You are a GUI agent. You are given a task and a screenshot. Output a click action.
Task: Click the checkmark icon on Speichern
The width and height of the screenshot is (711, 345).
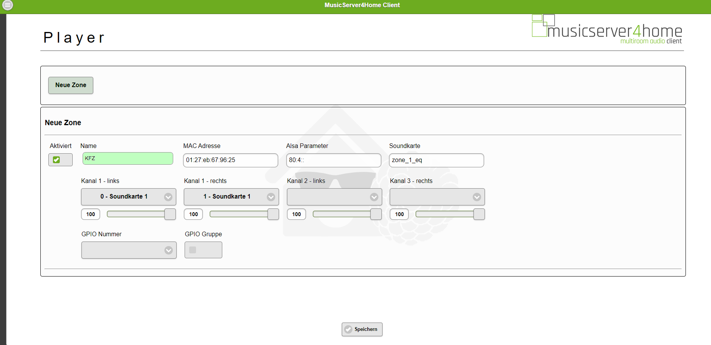[348, 329]
